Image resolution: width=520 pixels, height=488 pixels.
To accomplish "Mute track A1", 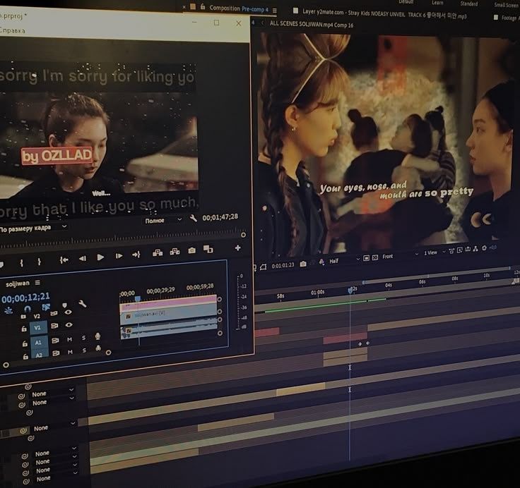I will coord(69,339).
